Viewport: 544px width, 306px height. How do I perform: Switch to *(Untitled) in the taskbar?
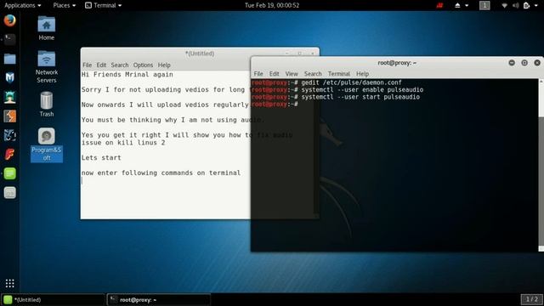53,299
